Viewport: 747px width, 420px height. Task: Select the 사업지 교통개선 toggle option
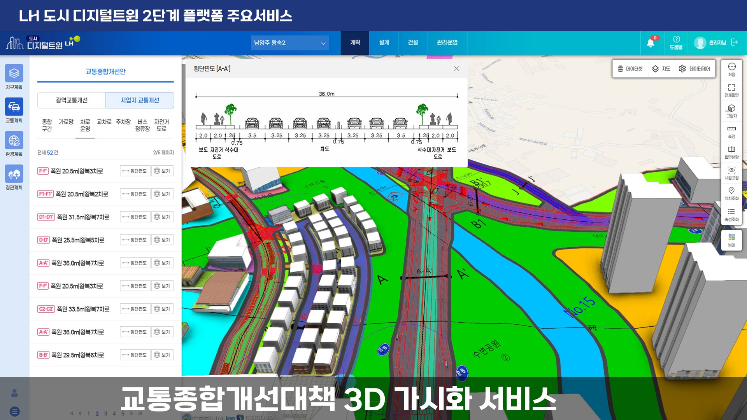140,100
